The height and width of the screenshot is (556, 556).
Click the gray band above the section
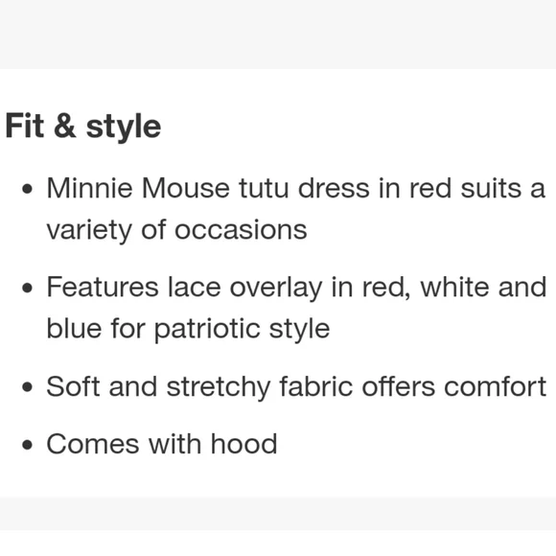[x=278, y=35]
